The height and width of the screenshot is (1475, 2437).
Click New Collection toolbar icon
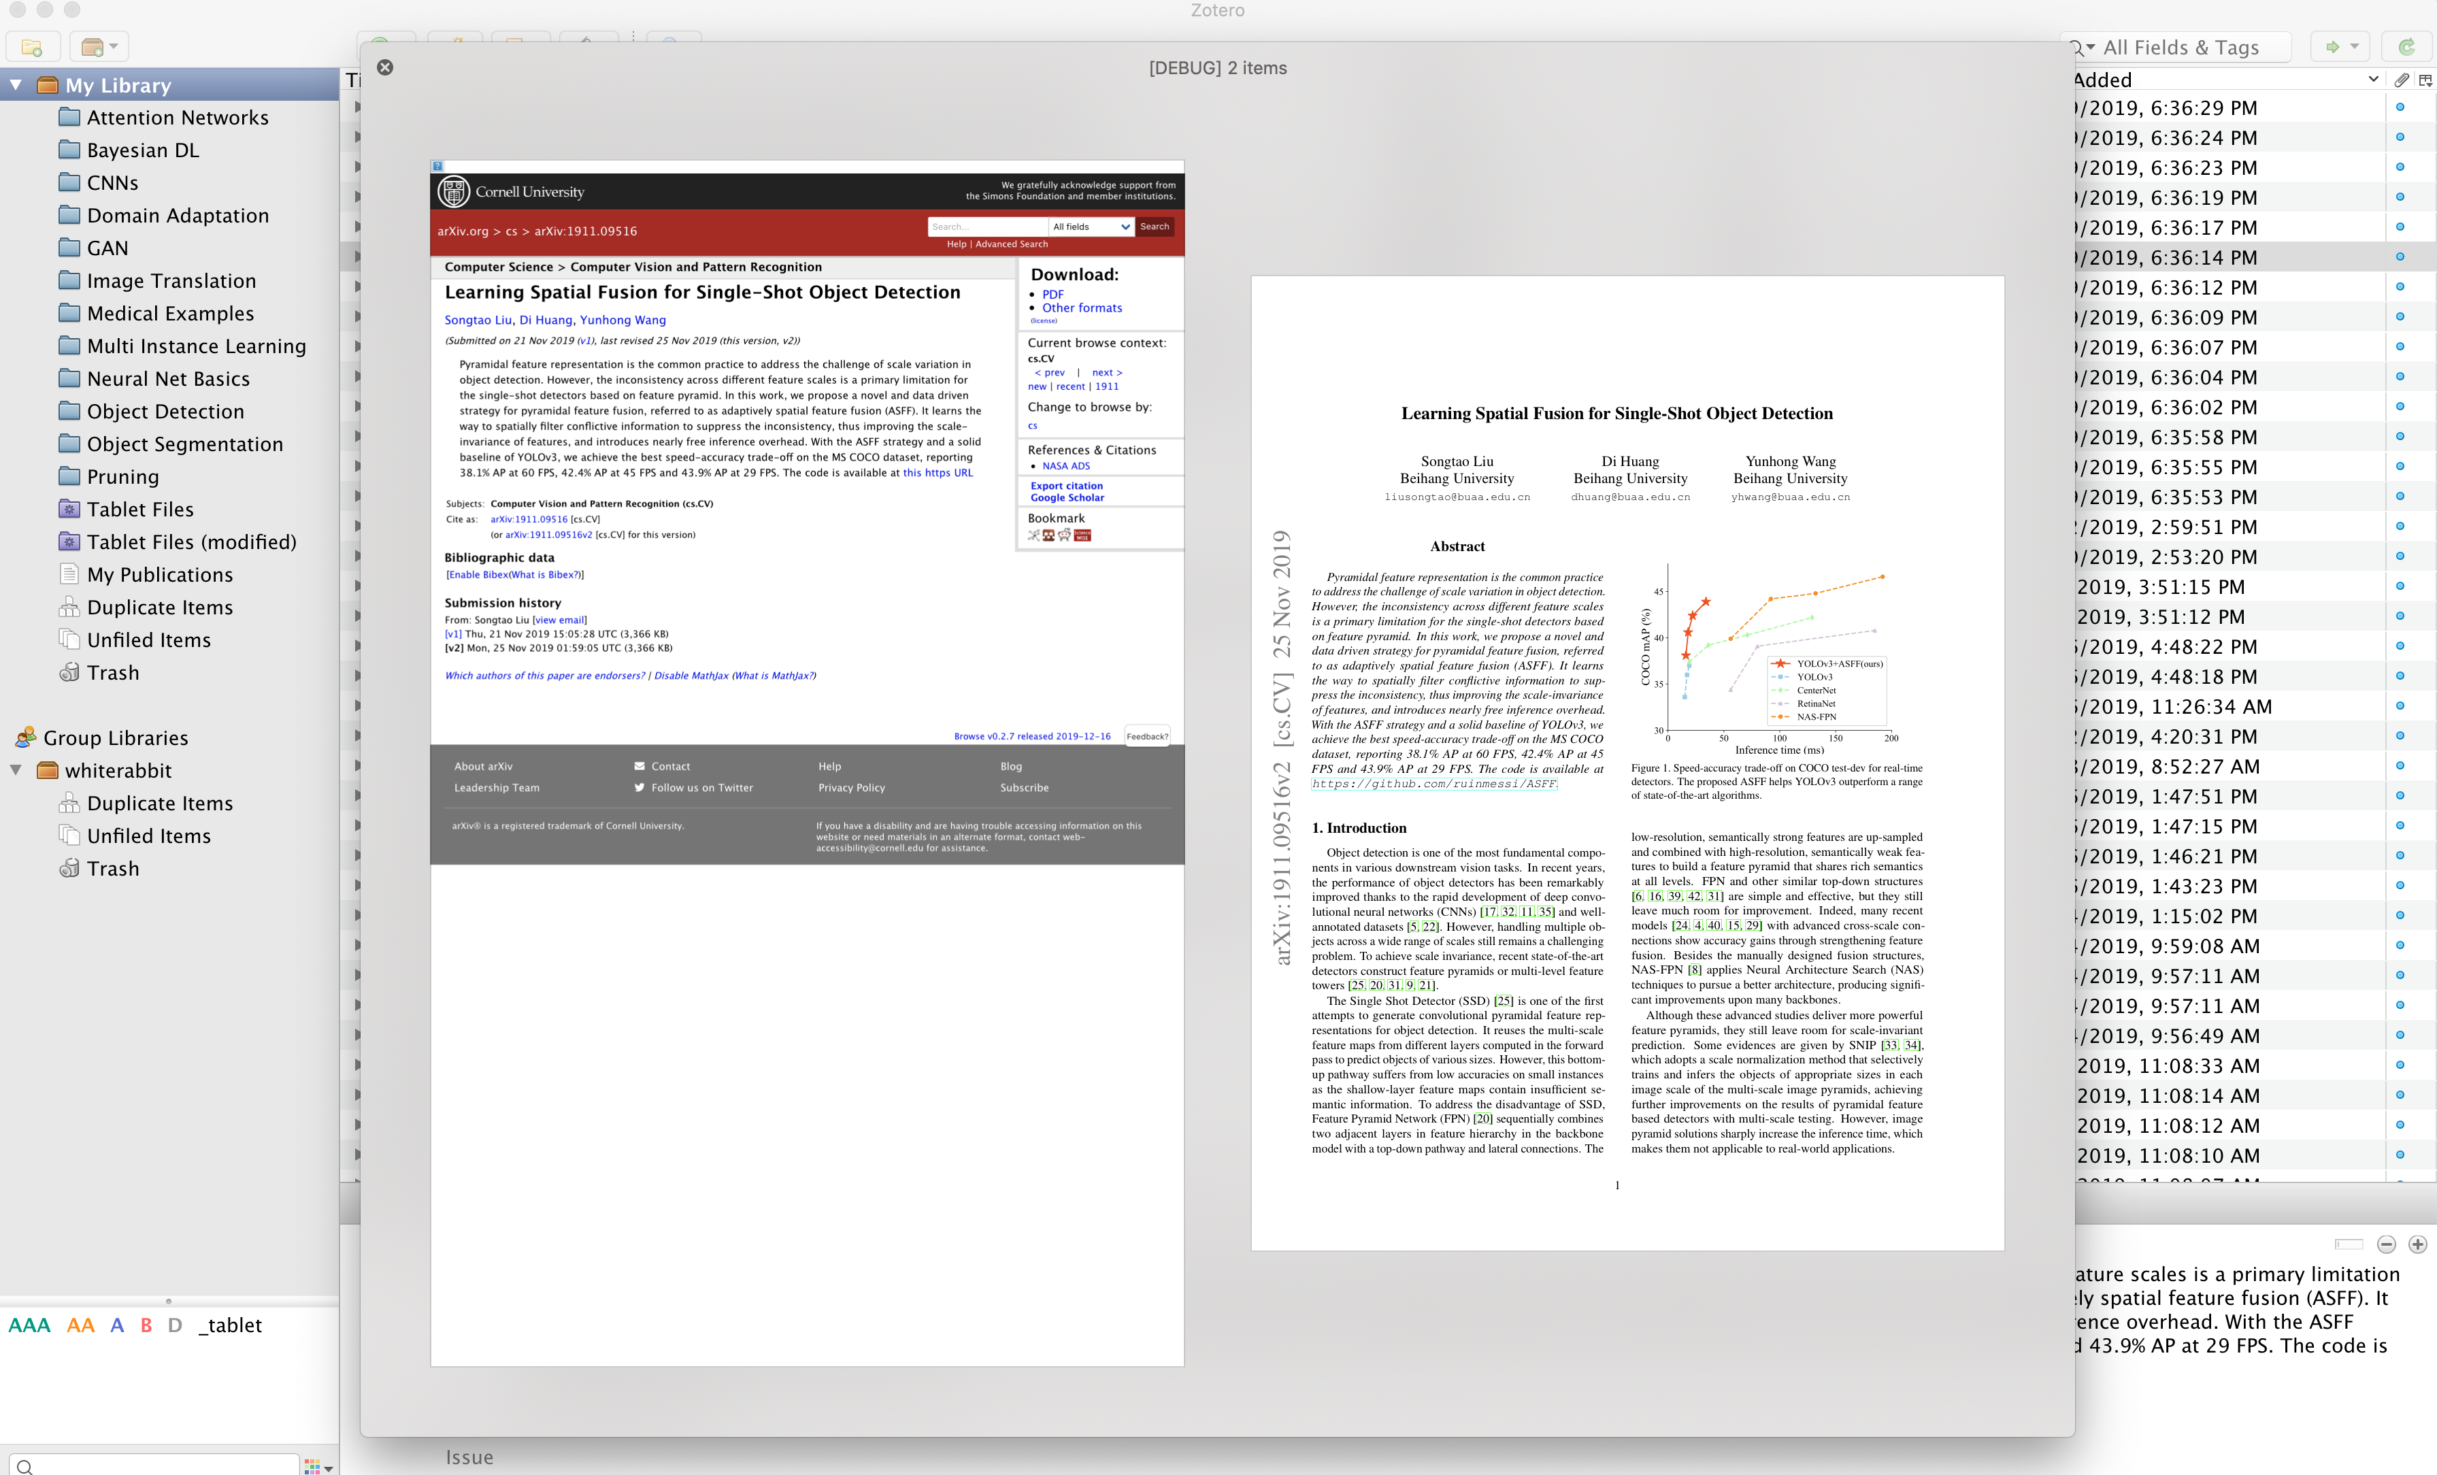[33, 46]
